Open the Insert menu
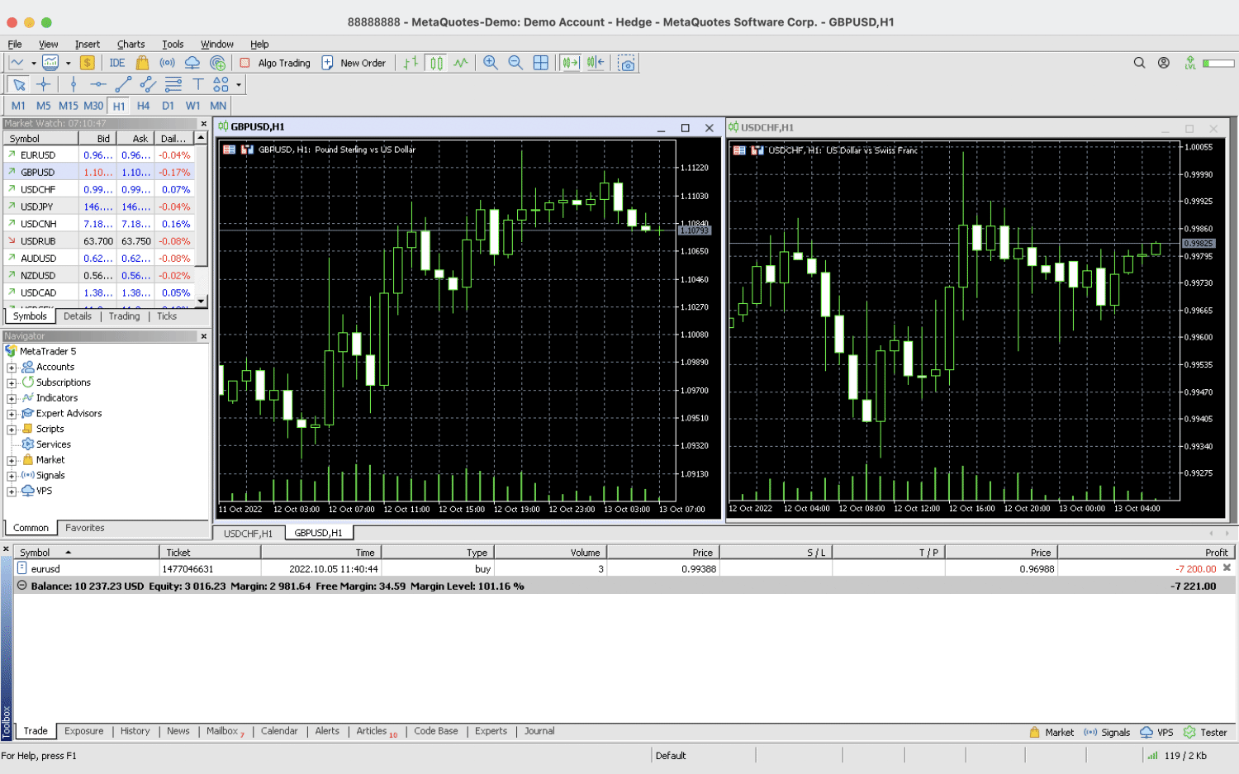The width and height of the screenshot is (1239, 774). click(88, 44)
